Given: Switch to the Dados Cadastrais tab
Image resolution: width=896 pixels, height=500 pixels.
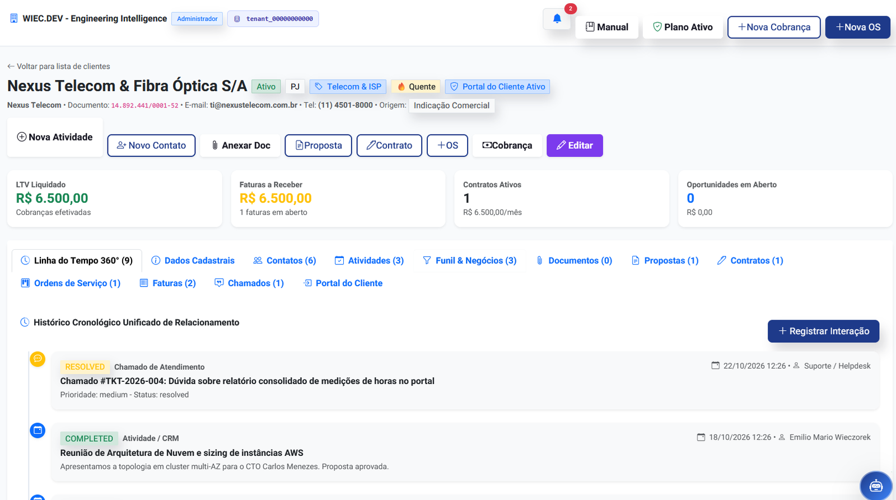Looking at the screenshot, I should click(193, 260).
